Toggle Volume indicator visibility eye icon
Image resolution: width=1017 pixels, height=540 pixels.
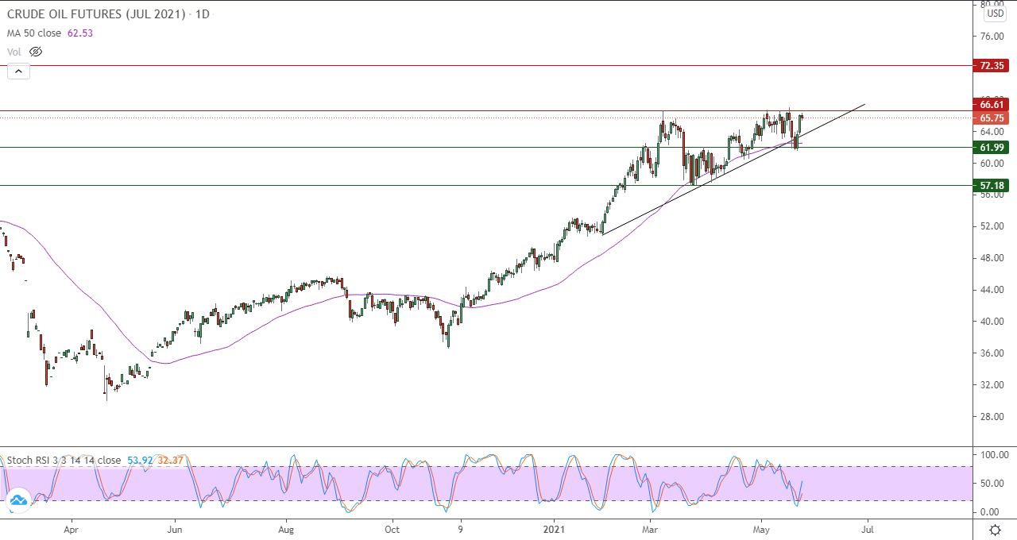tap(36, 52)
